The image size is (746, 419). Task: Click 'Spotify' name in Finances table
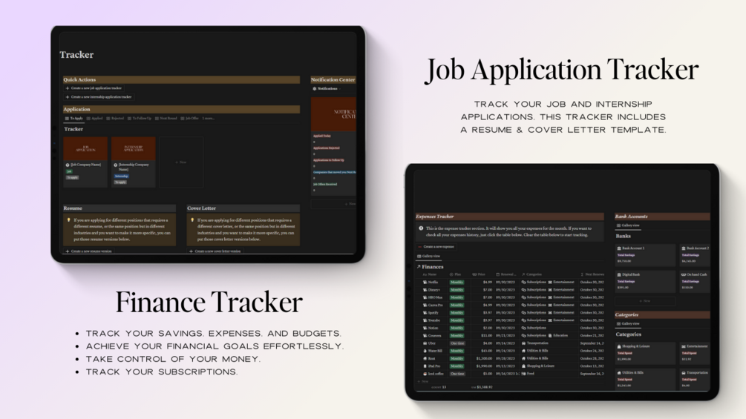coord(433,313)
